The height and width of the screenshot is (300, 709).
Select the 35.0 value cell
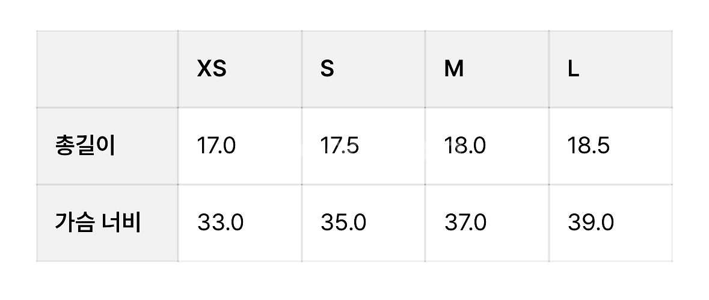343,223
